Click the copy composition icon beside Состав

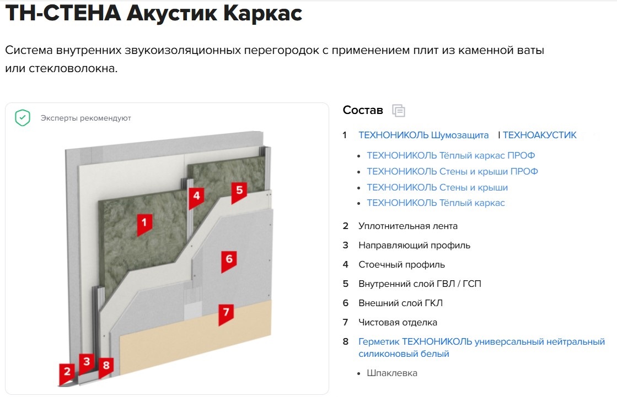(398, 111)
